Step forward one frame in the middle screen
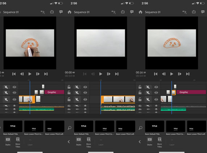 [x=108, y=74]
